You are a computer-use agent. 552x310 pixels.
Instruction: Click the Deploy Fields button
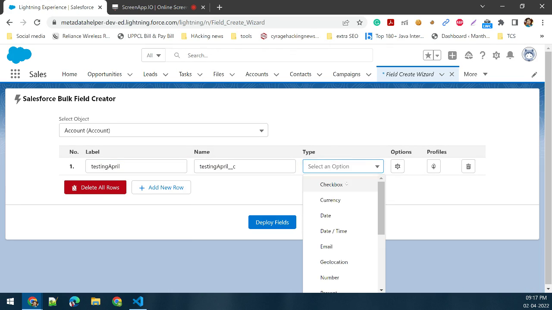272,222
